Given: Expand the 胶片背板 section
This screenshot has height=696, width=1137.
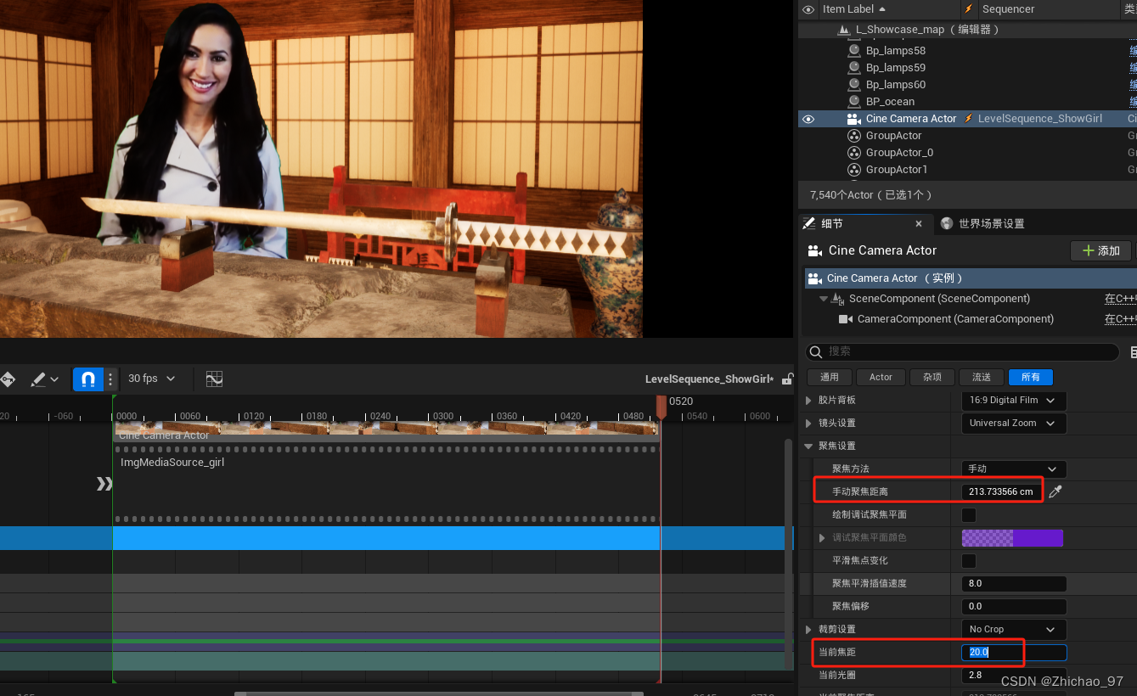Looking at the screenshot, I should (x=809, y=400).
